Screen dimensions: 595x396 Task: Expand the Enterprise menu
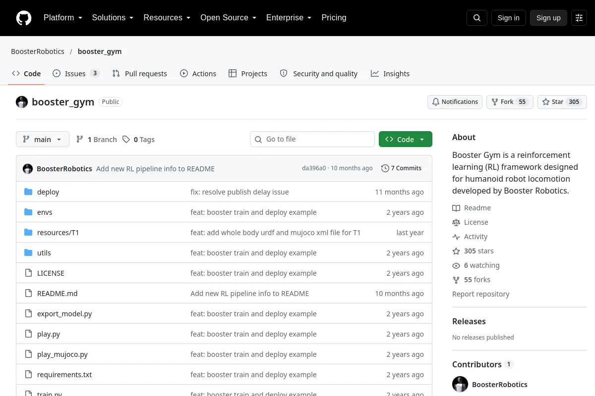coord(289,18)
